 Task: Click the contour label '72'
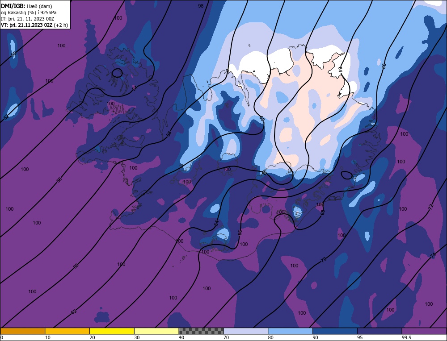point(430,206)
